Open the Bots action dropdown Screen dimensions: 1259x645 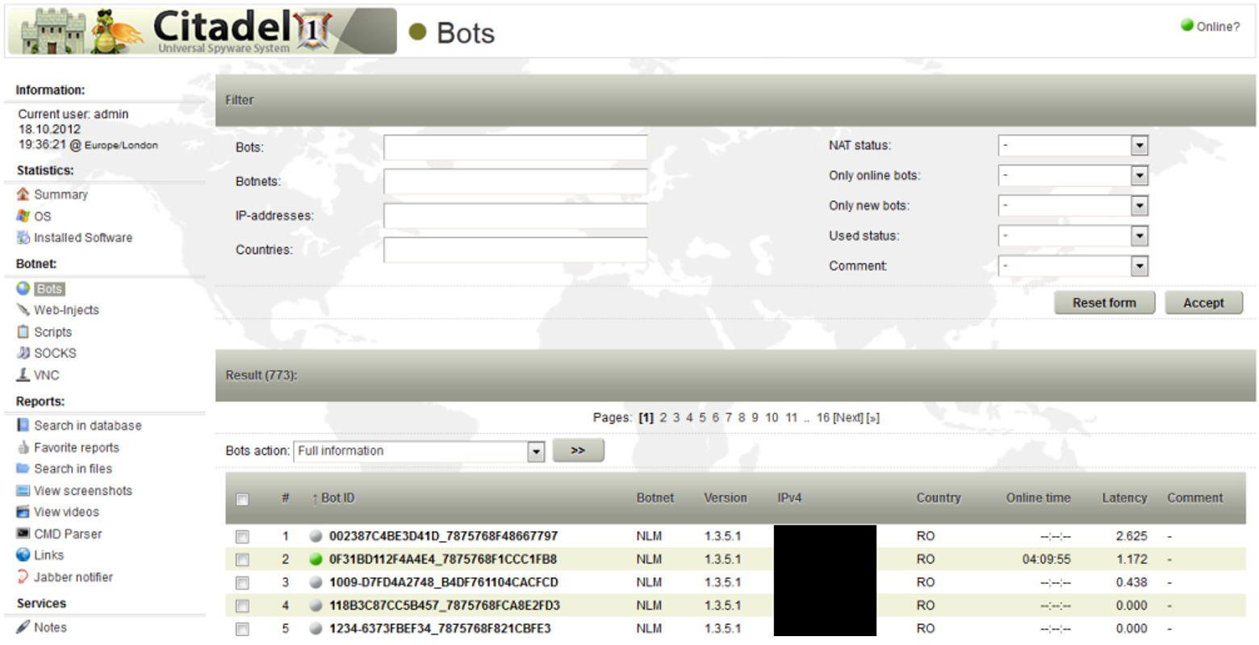[x=419, y=451]
